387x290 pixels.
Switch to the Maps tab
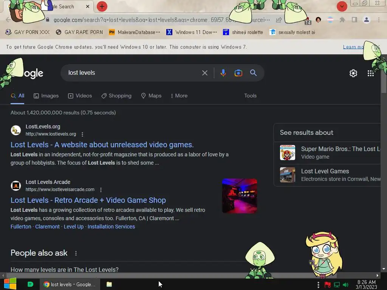click(151, 96)
